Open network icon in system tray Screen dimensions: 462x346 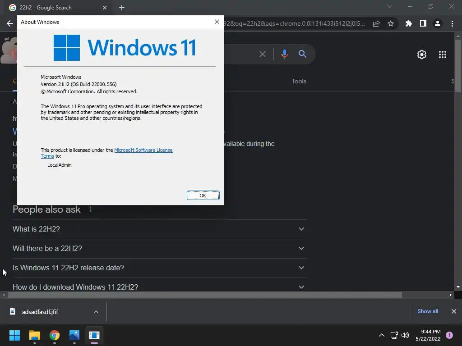[x=394, y=335]
